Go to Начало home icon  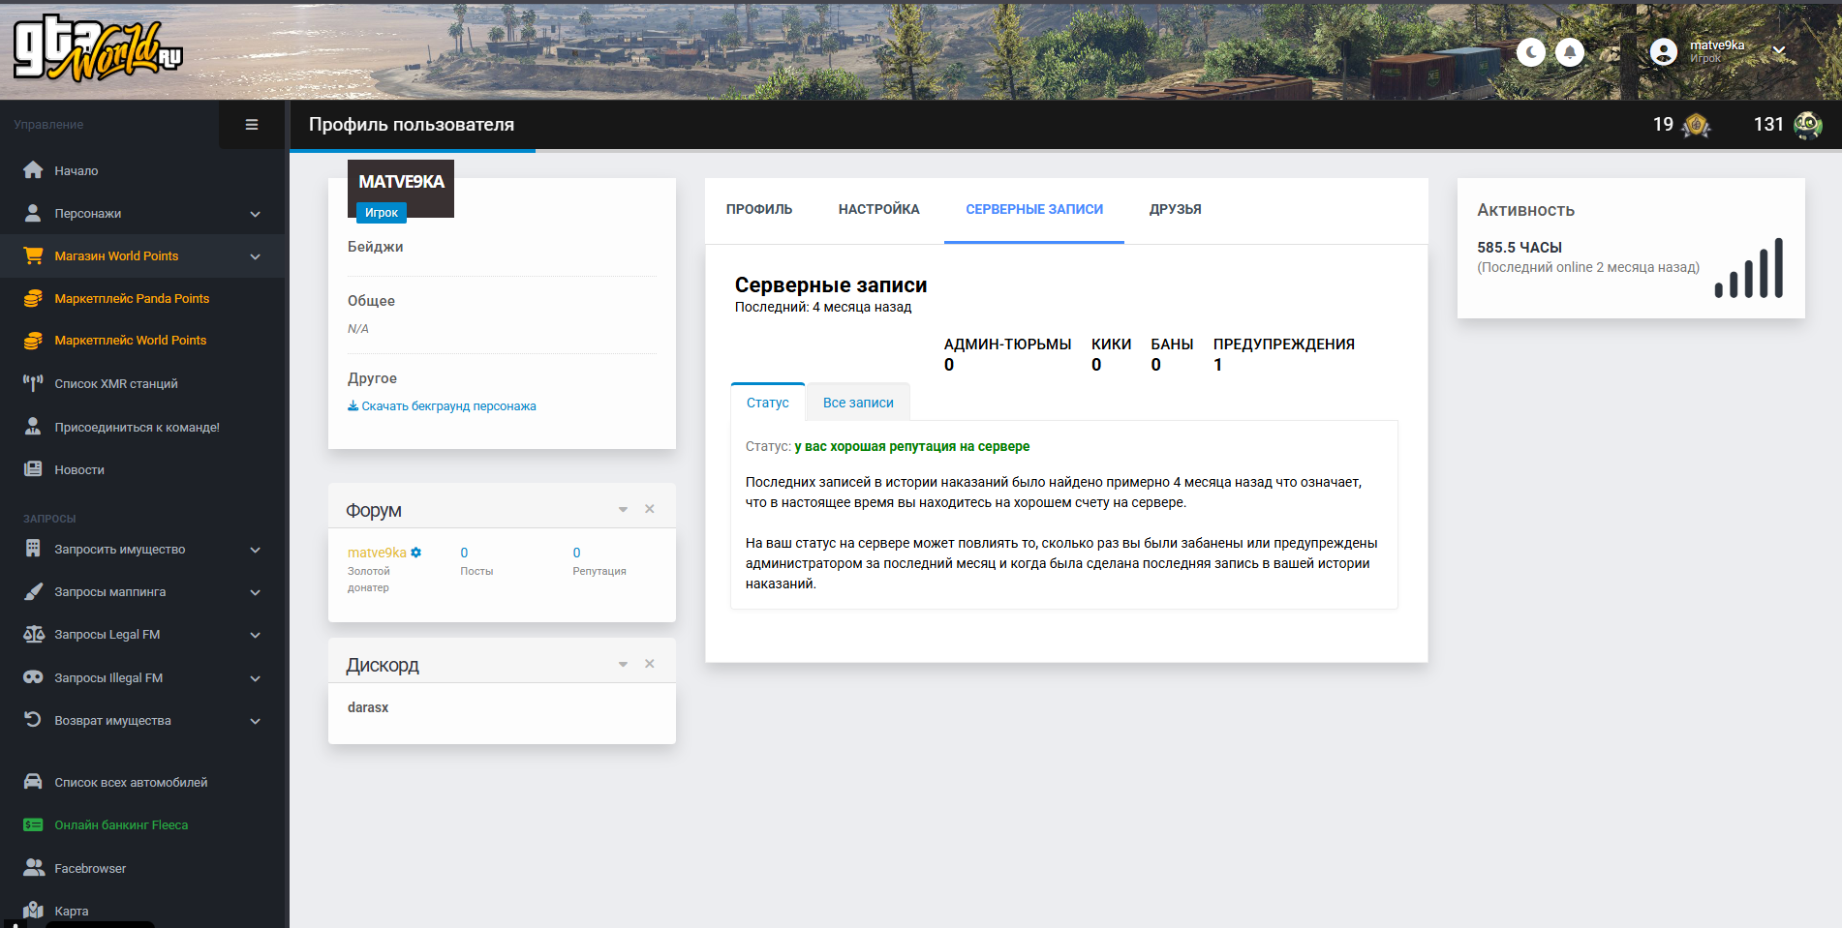(x=33, y=170)
